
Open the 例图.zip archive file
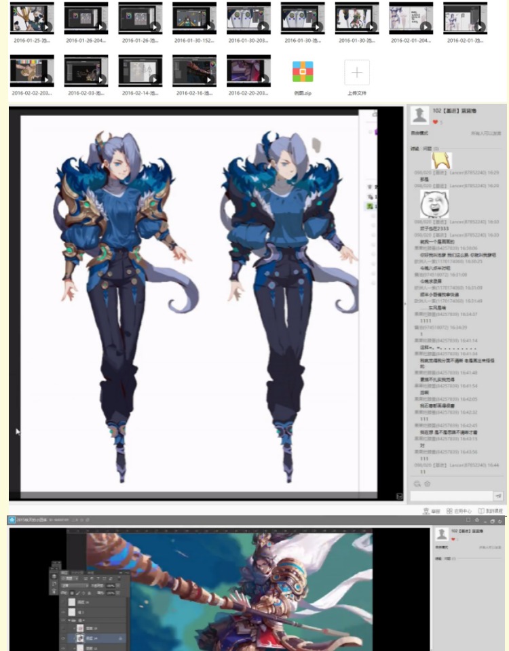[303, 72]
